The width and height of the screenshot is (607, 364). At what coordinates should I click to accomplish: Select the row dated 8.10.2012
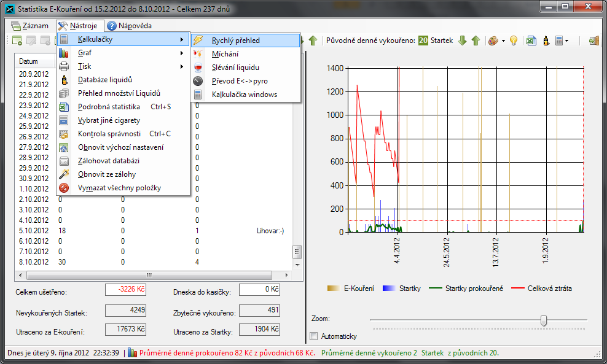[154, 262]
